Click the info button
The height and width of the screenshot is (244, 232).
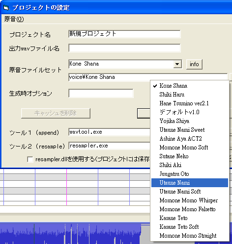pos(194,64)
